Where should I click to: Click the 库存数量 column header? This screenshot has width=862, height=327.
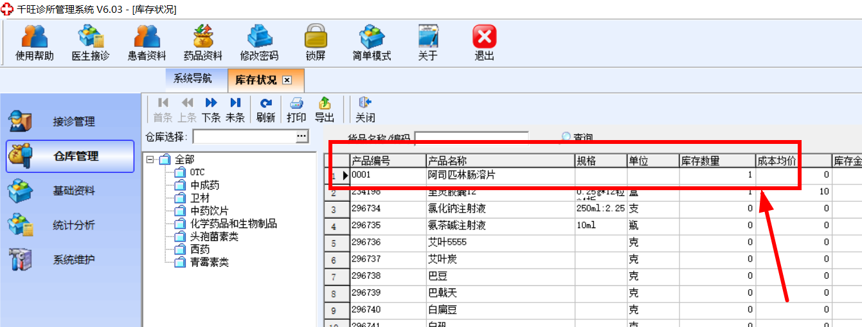717,161
